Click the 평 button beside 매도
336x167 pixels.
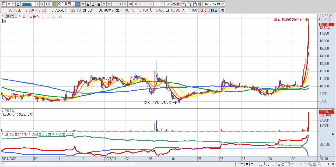[222, 10]
